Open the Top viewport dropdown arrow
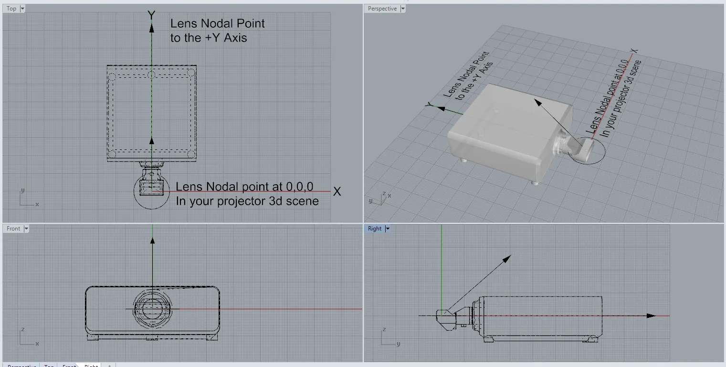The image size is (726, 367). pos(23,9)
